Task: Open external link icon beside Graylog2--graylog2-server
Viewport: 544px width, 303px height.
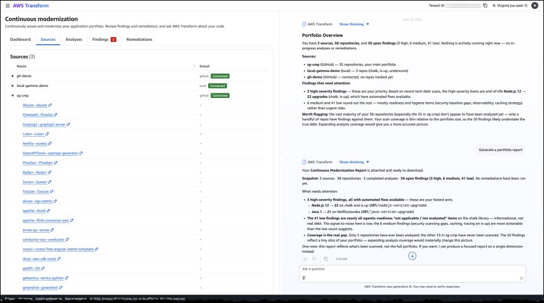Action: 69,124
